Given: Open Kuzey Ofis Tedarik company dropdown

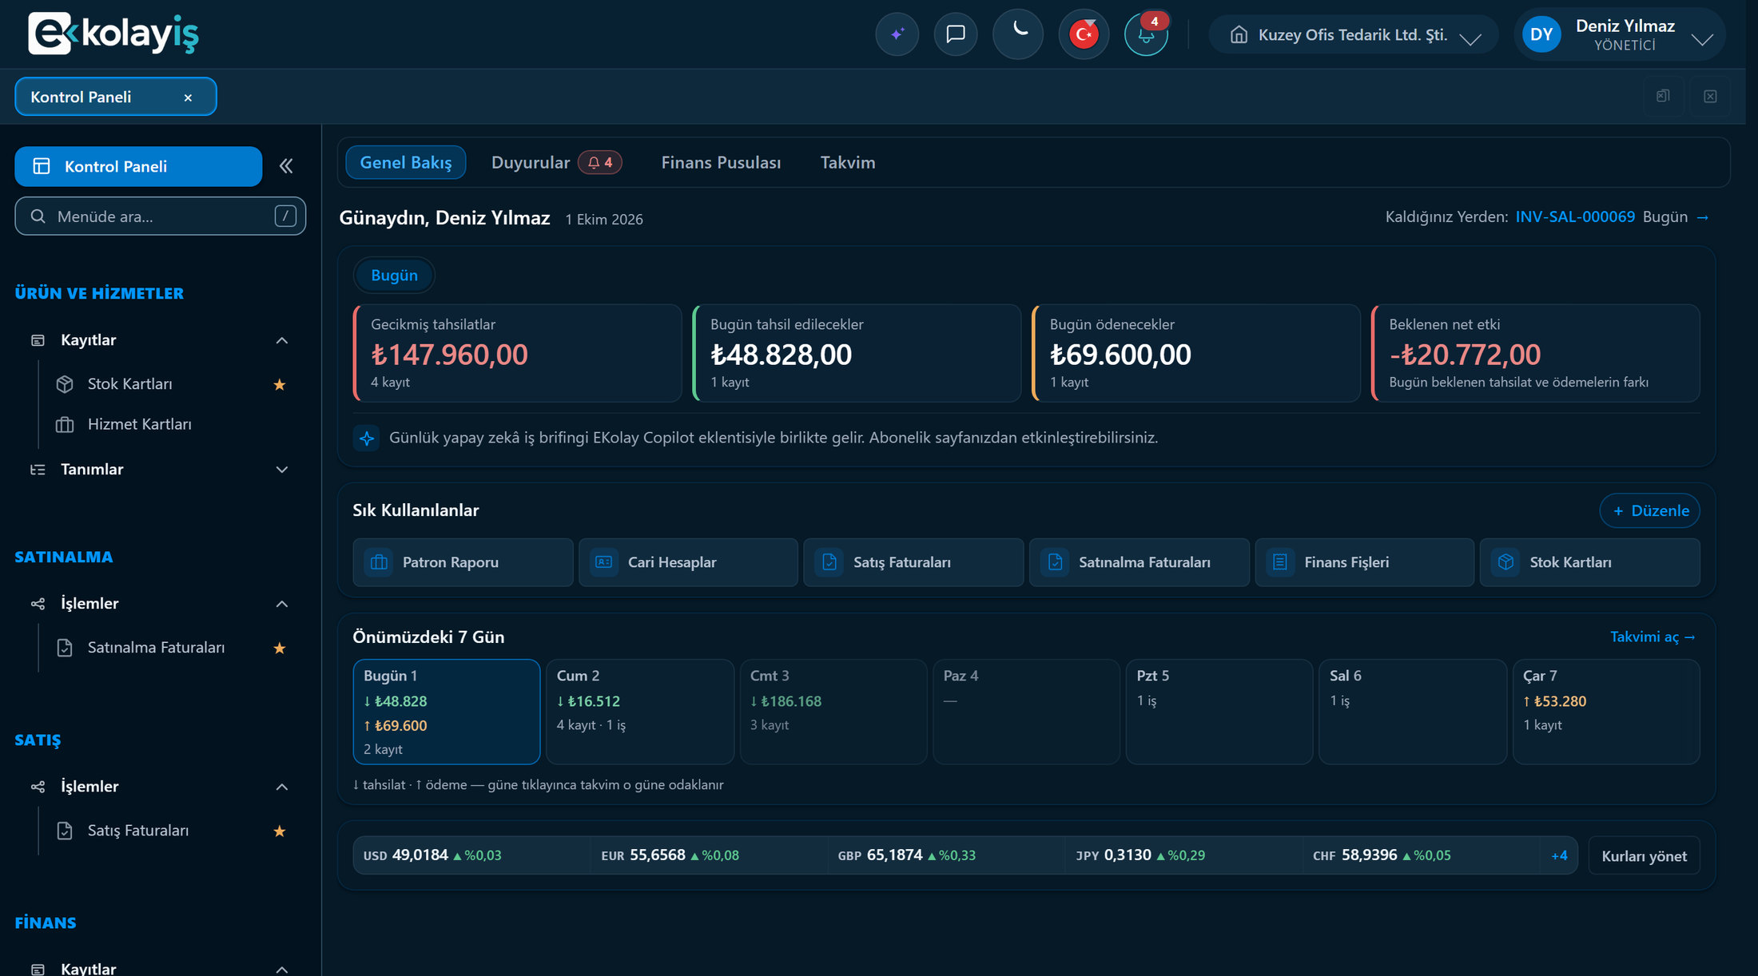Looking at the screenshot, I should pos(1354,35).
